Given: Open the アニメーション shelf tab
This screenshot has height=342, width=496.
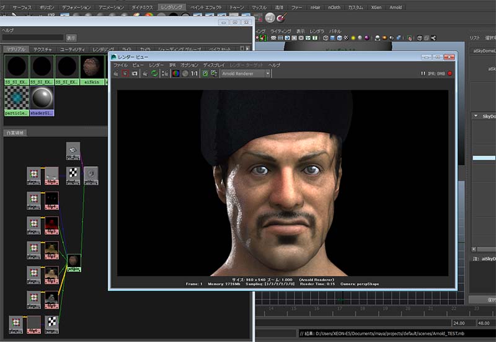Looking at the screenshot, I should tap(110, 7).
